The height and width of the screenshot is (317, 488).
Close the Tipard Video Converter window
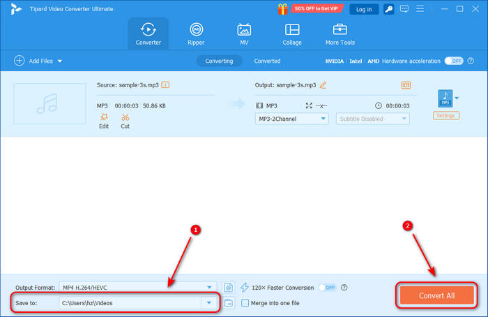coord(475,8)
